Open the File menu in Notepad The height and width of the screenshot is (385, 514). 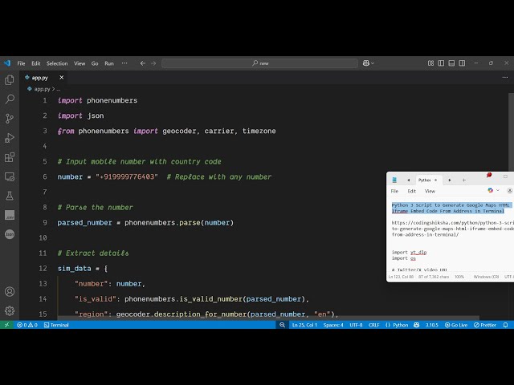394,191
